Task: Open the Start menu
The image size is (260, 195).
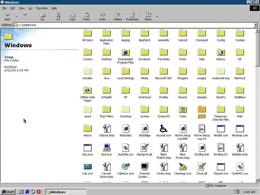Action: click(8, 192)
